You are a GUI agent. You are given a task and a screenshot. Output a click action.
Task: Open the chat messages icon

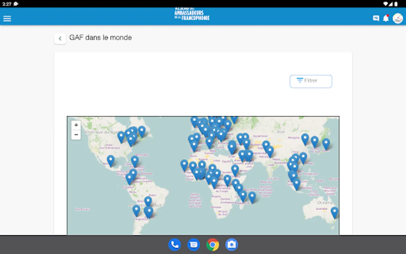tap(376, 19)
